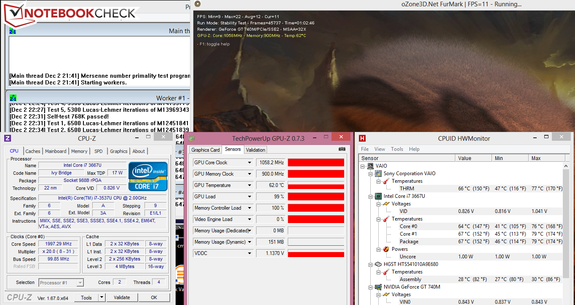Click the graphics card icon beside NVIDIA GeForce GT 740M
Viewport: 575px width, 305px height.
pos(378,287)
